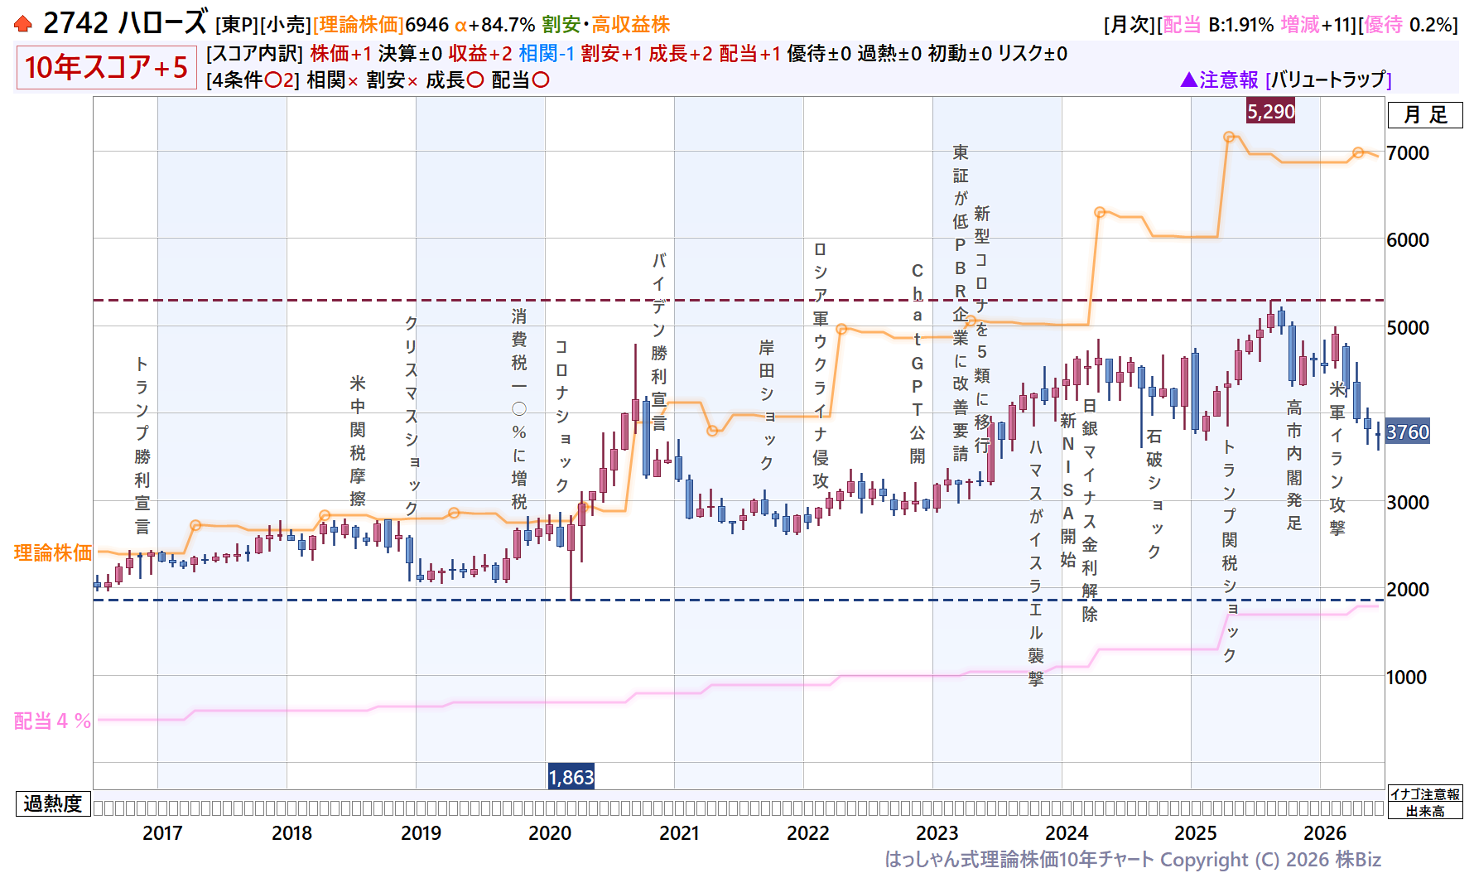The image size is (1474, 873).
Task: Click the バイデン勝利宣言 event annotation
Action: tap(659, 341)
